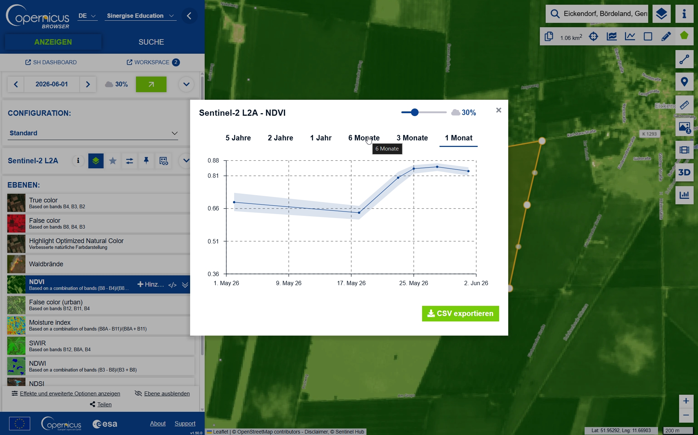The width and height of the screenshot is (698, 435).
Task: Toggle the pentagon polygon area tool
Action: click(x=684, y=36)
